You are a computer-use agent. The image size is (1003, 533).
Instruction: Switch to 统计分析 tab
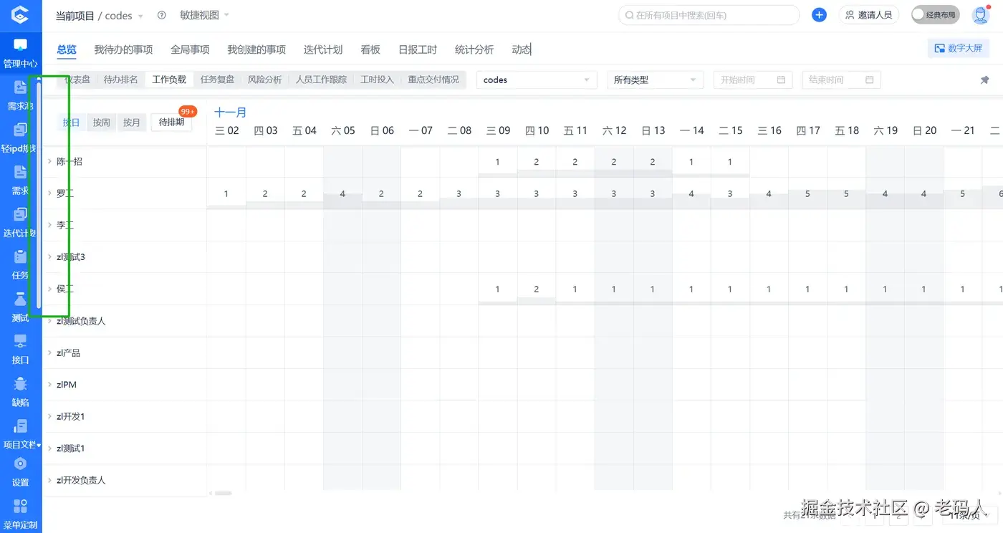point(474,49)
